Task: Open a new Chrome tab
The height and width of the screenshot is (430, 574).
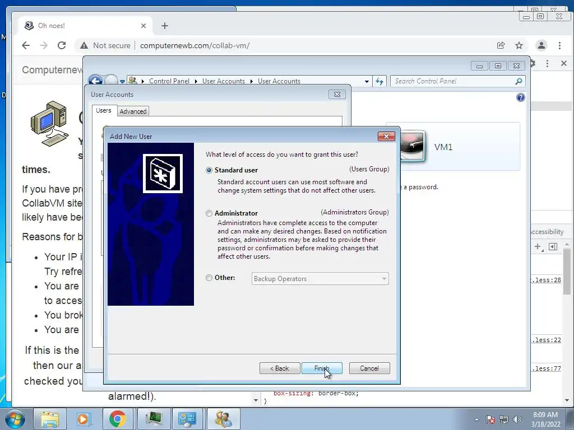Action: tap(165, 26)
